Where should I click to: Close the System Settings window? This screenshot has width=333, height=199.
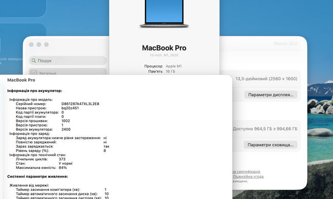point(31,44)
